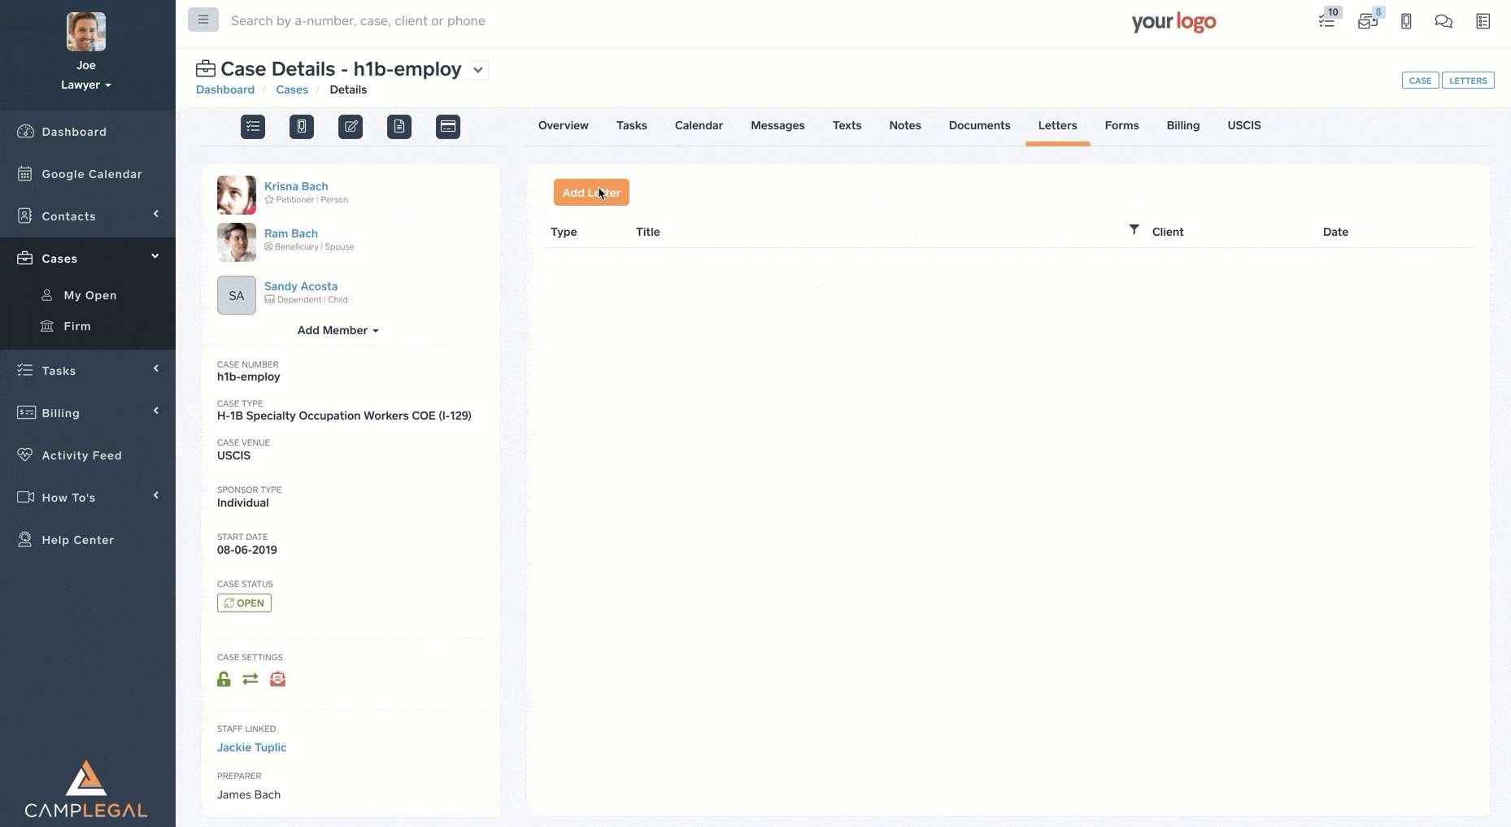The height and width of the screenshot is (827, 1511).
Task: Toggle the green unlock case setting
Action: tap(224, 679)
